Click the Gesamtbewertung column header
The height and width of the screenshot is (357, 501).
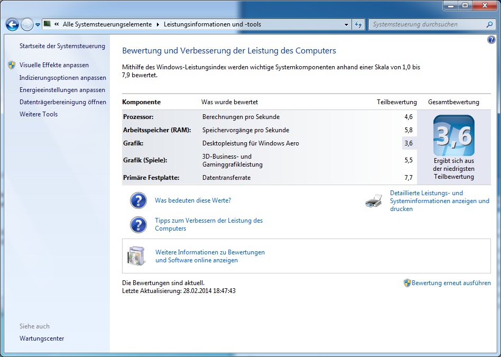click(454, 102)
